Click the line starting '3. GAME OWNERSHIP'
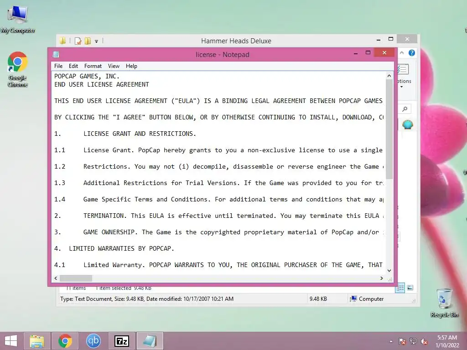This screenshot has width=467, height=350. click(x=219, y=232)
